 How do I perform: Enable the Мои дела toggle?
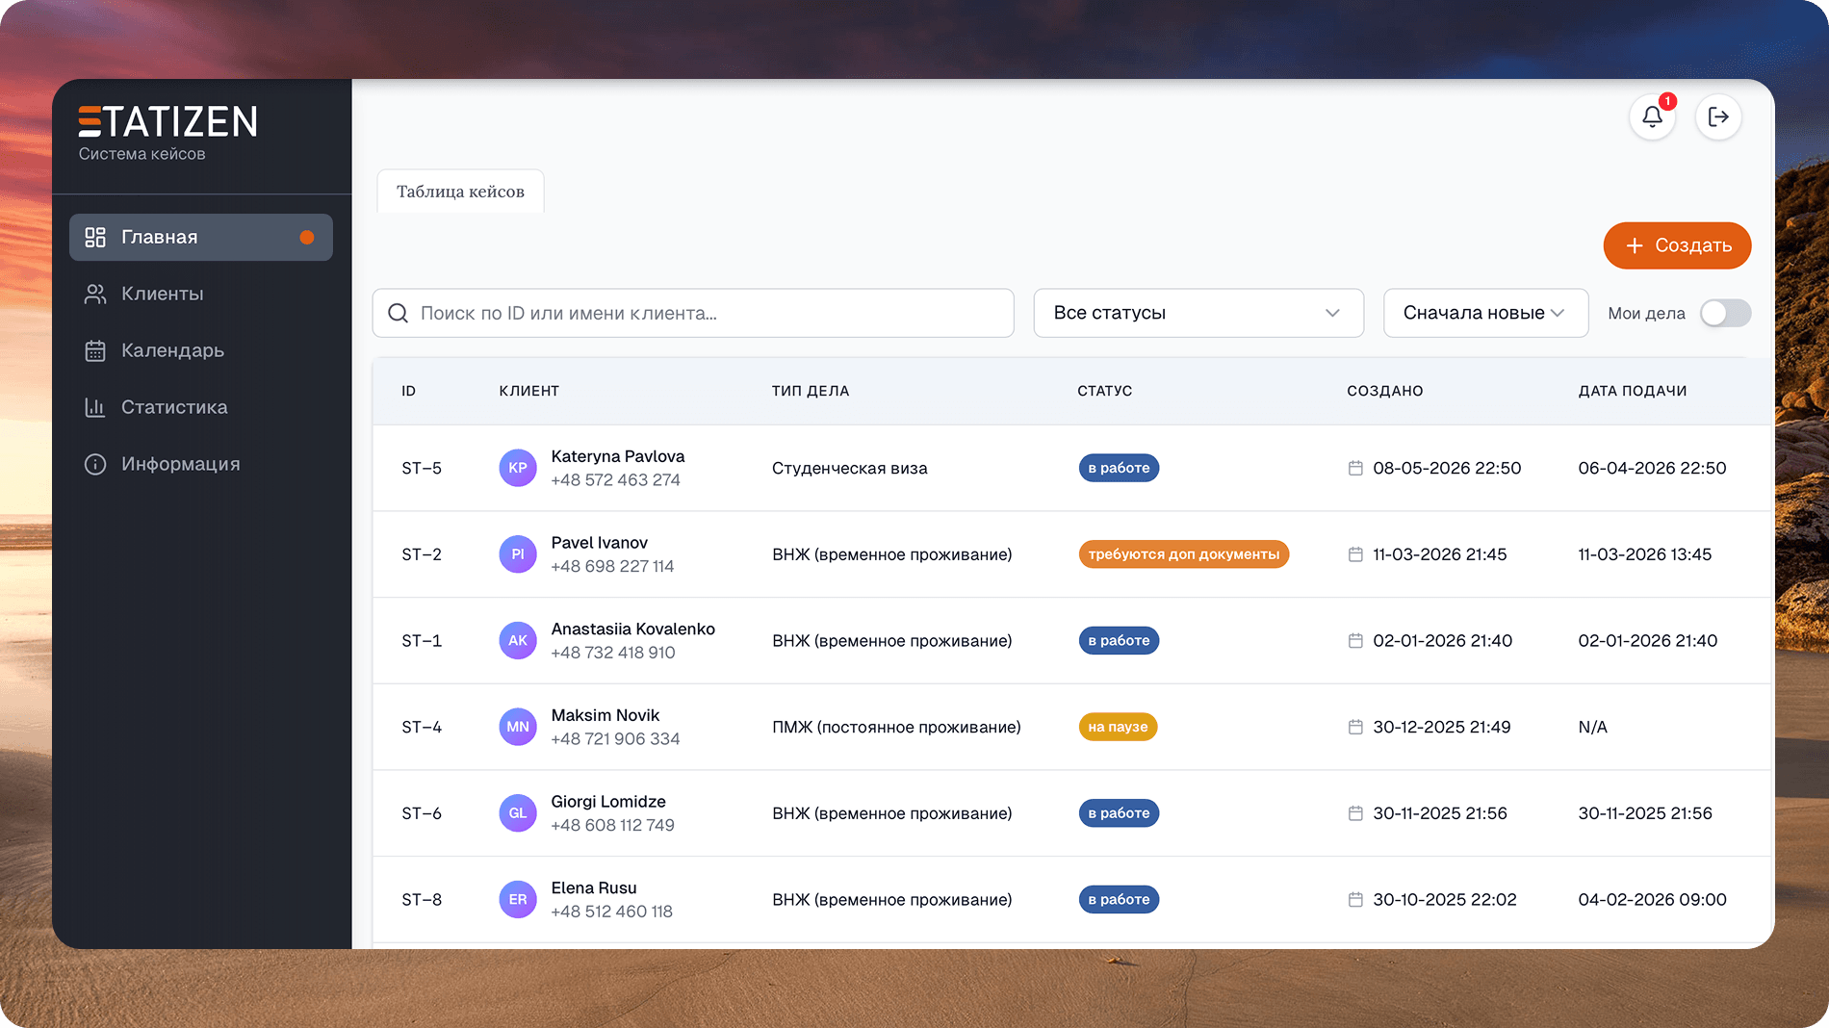click(1726, 313)
